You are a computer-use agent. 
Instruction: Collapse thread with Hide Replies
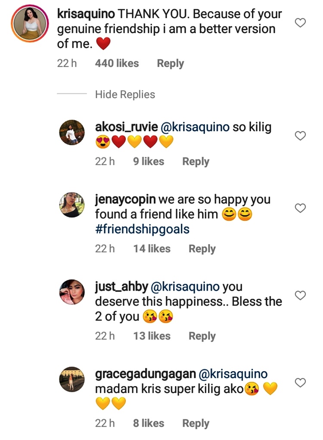pos(125,94)
